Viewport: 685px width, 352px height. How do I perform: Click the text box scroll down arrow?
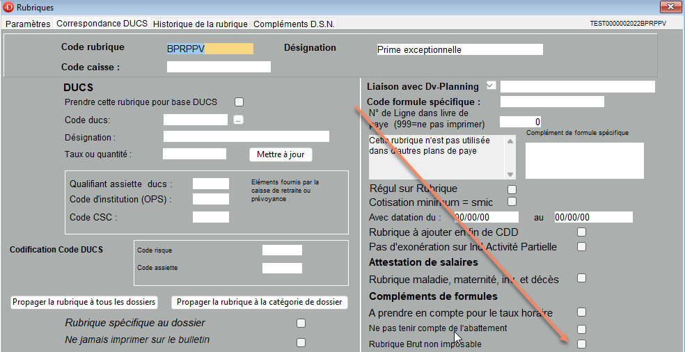point(510,175)
